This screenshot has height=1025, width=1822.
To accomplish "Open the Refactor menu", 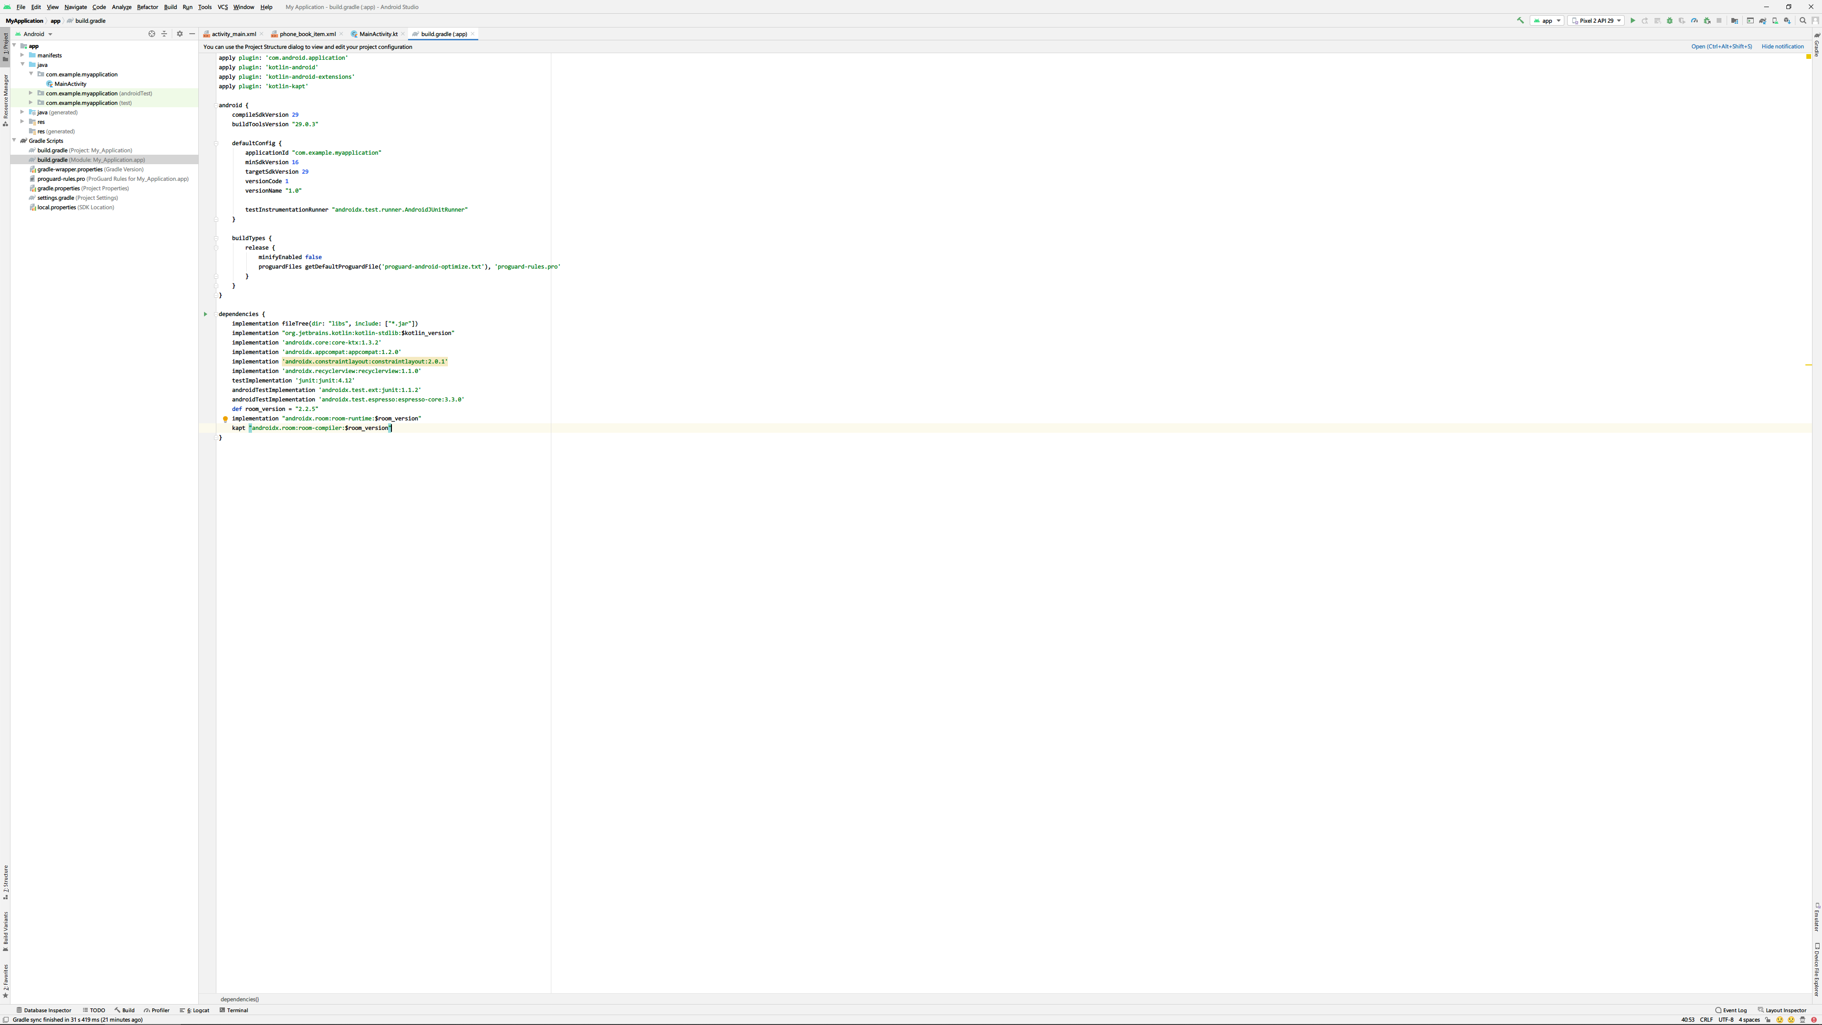I will (147, 7).
